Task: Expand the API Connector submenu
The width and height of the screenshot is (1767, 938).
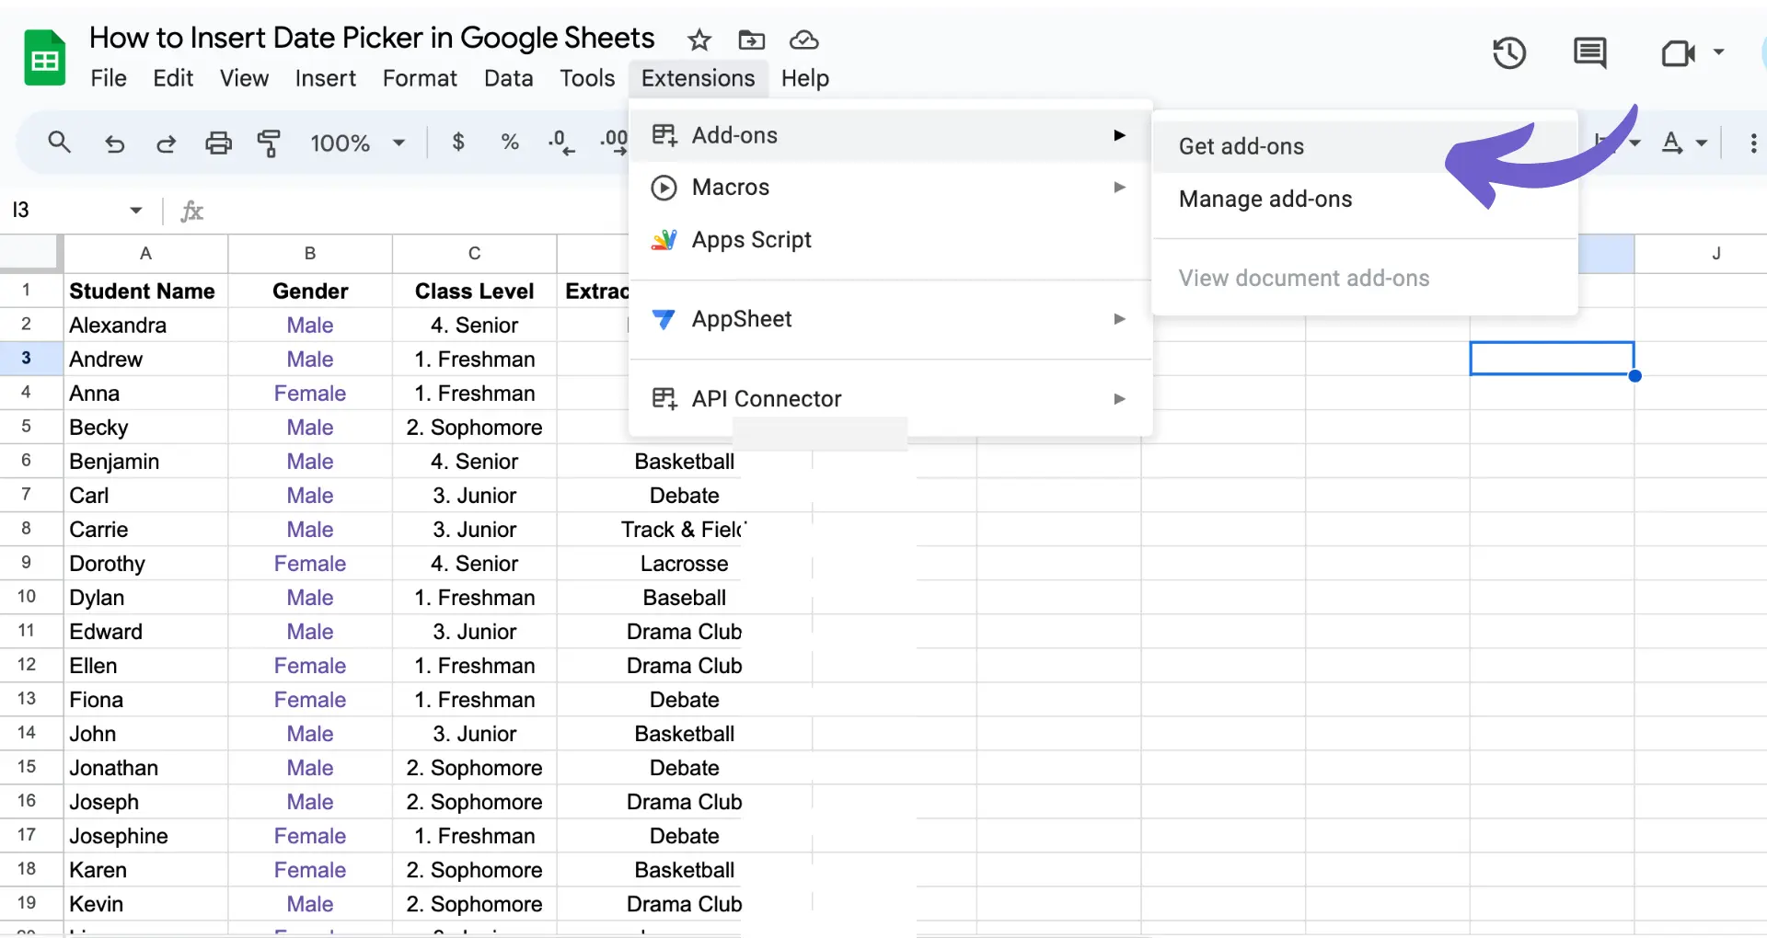Action: pyautogui.click(x=890, y=399)
